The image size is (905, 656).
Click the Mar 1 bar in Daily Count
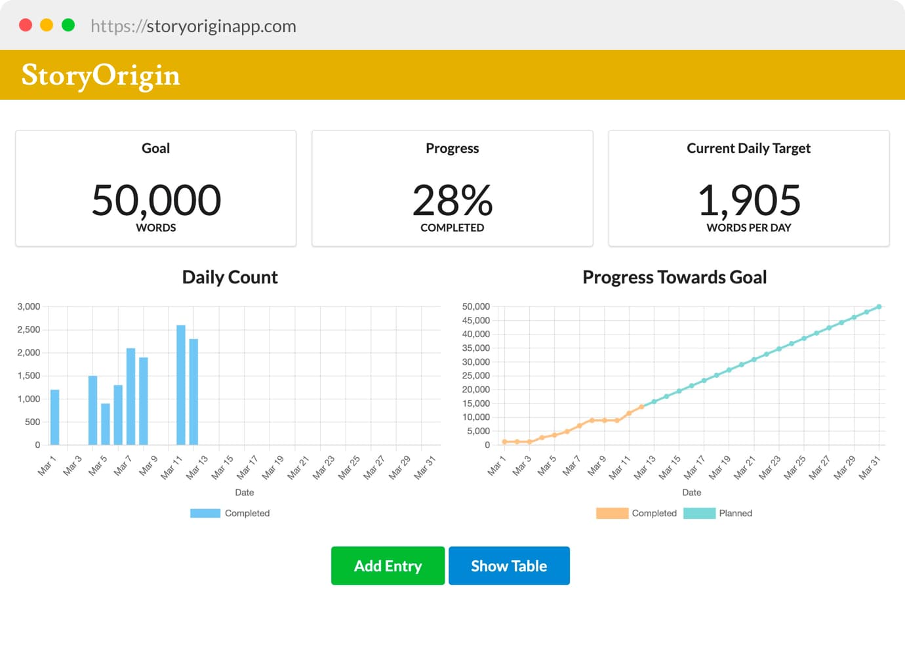55,417
